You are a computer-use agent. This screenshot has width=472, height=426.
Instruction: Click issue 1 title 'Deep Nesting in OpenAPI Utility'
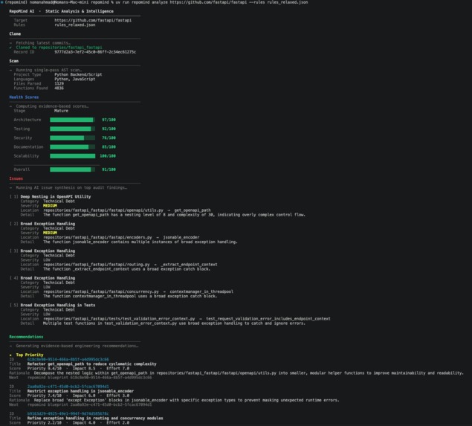click(x=56, y=196)
